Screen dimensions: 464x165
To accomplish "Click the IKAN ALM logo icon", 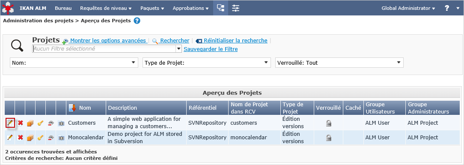I will tap(8, 8).
